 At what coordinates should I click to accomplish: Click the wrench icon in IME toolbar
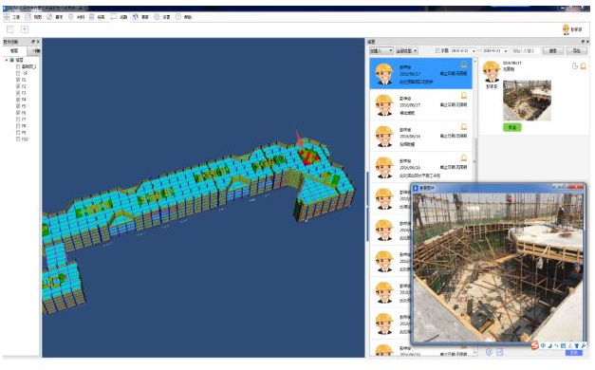point(583,345)
